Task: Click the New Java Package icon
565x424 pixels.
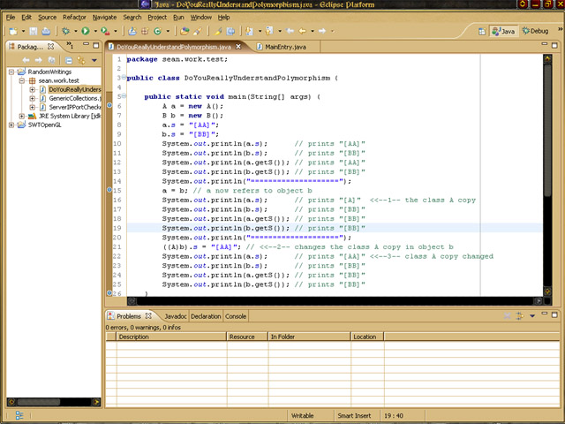Action: click(145, 32)
